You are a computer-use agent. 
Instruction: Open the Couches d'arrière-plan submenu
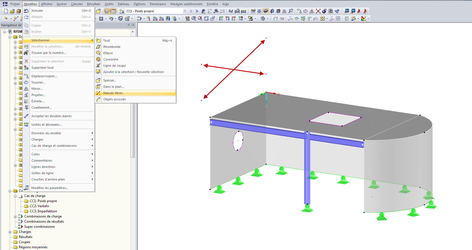coord(59,179)
